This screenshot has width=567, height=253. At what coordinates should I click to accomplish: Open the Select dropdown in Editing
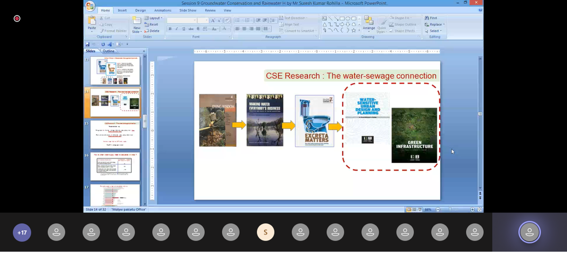click(x=432, y=31)
